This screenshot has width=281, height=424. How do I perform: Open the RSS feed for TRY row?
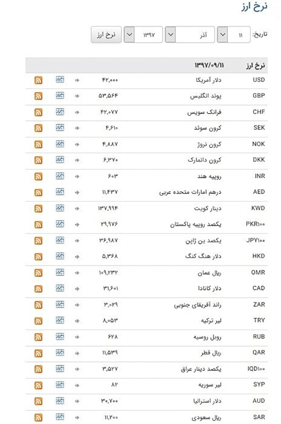point(38,321)
